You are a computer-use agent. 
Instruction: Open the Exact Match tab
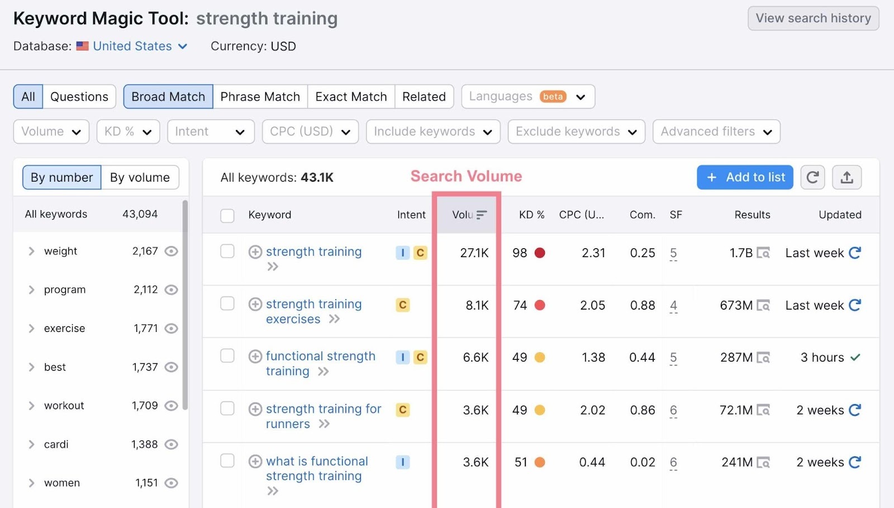point(350,96)
